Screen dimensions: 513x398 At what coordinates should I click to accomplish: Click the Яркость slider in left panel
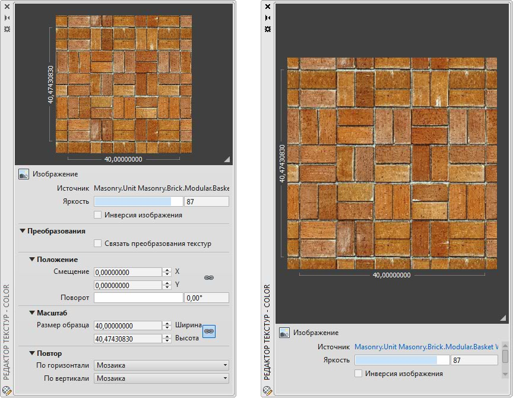[x=138, y=202]
